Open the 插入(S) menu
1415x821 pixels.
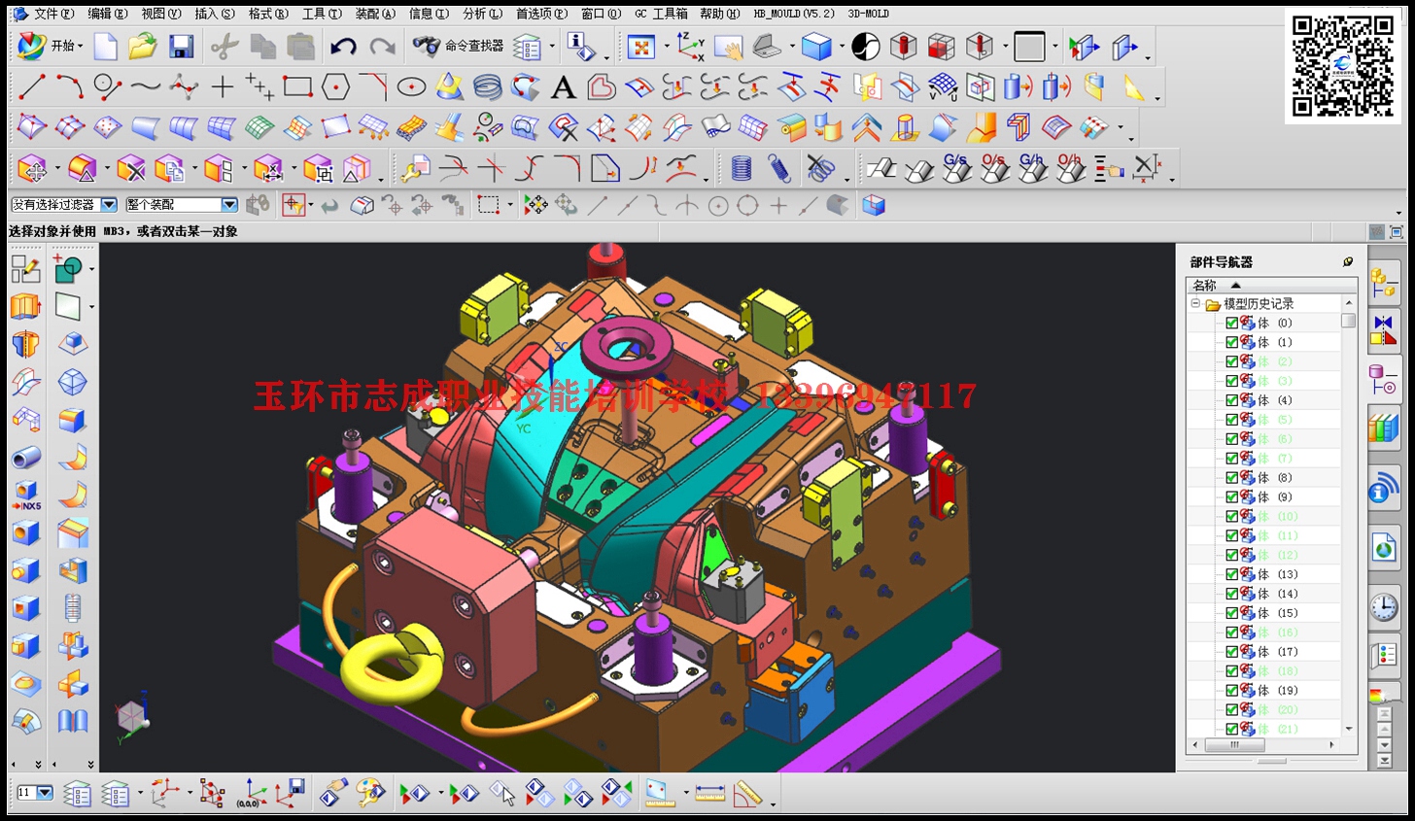(215, 14)
